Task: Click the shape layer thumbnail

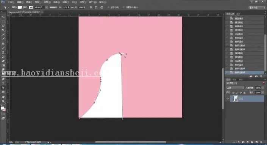Action: (x=235, y=99)
